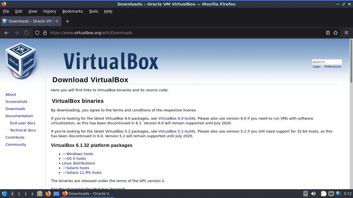Launch the file manager from the taskbar
Image resolution: width=353 pixels, height=198 pixels.
click(x=40, y=194)
